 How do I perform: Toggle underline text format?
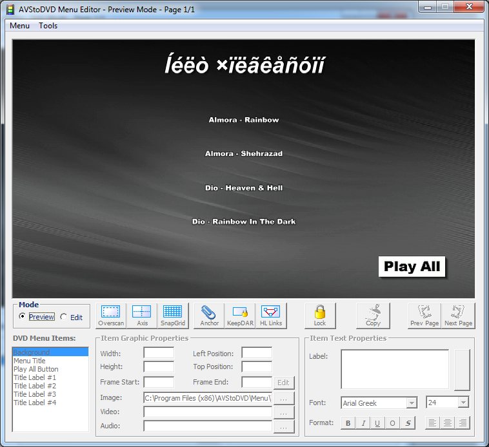pos(377,423)
